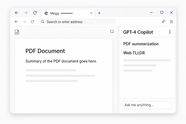Click the title bar back arrow
Viewport: 186px width, 124px height.
17,13
